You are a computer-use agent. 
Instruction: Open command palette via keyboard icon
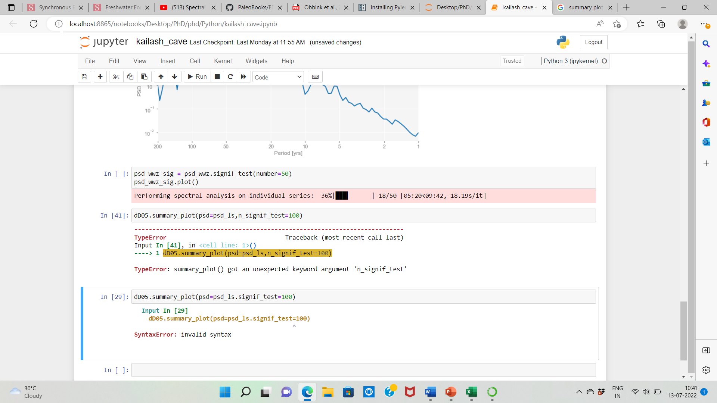[315, 76]
